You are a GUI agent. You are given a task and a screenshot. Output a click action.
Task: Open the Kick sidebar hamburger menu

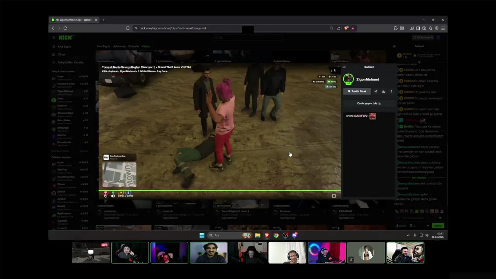[53, 38]
